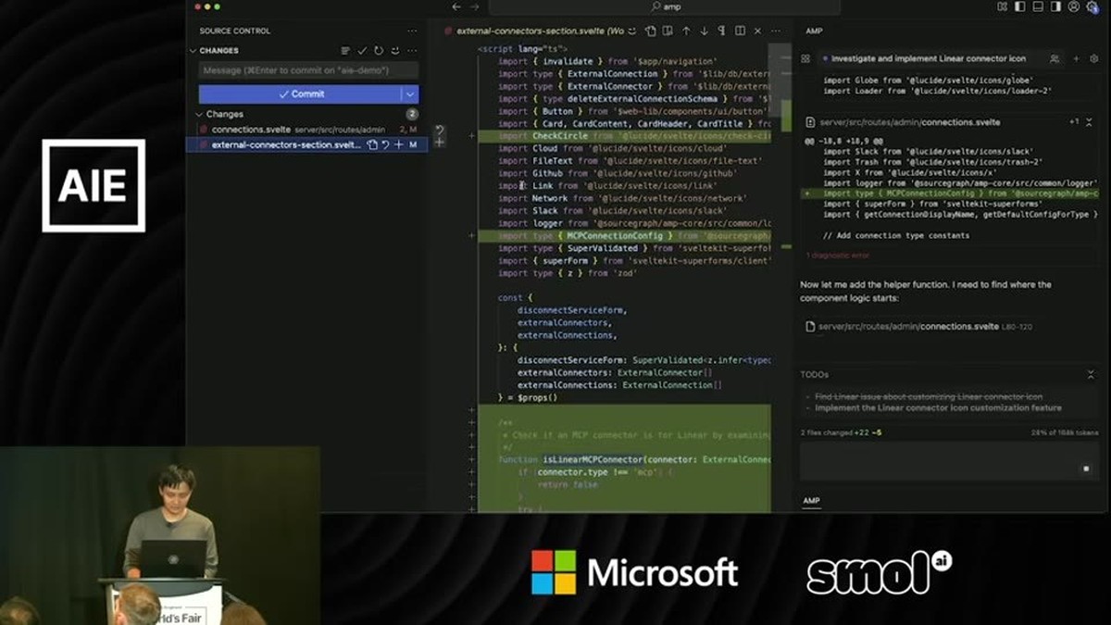Open the AMP threads grid icon
1111x625 pixels.
point(805,58)
